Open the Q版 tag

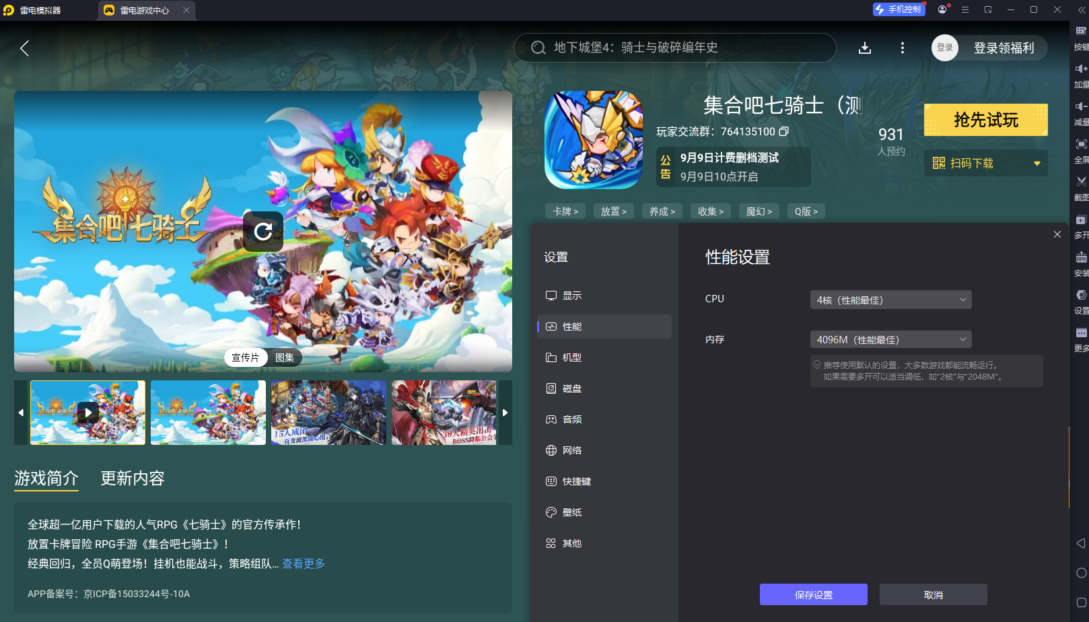coord(806,211)
